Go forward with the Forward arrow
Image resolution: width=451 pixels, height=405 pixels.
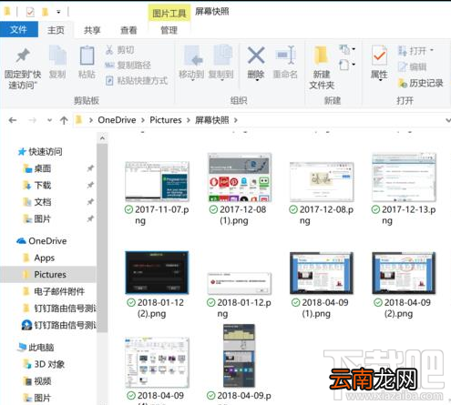[x=33, y=120]
